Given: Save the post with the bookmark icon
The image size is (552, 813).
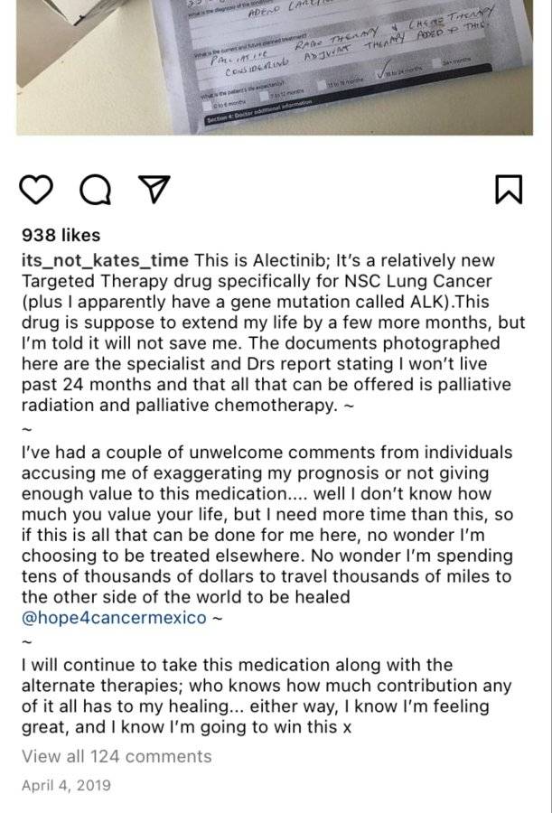Looking at the screenshot, I should point(509,190).
